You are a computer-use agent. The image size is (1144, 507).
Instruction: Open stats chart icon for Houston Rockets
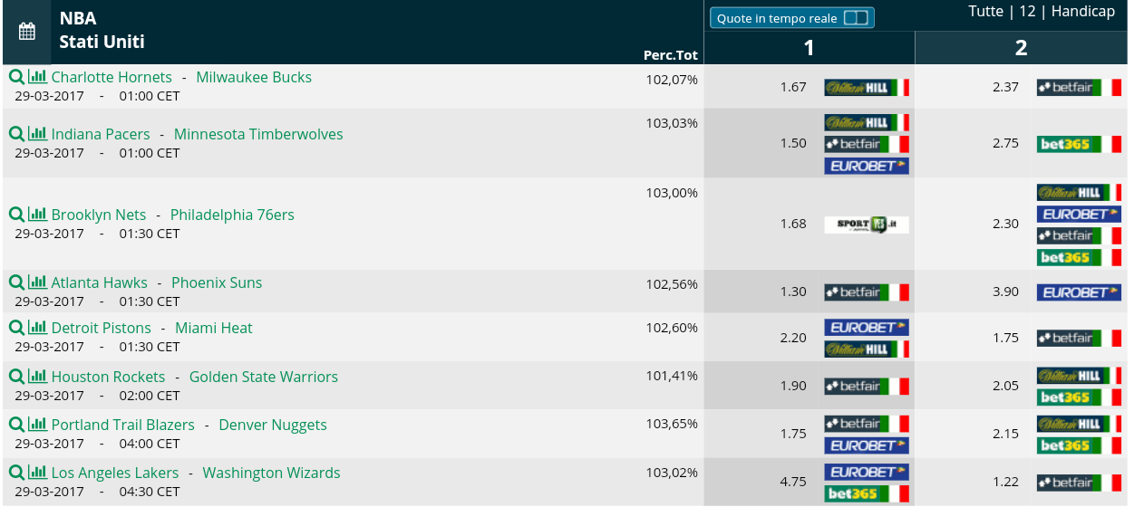(37, 377)
